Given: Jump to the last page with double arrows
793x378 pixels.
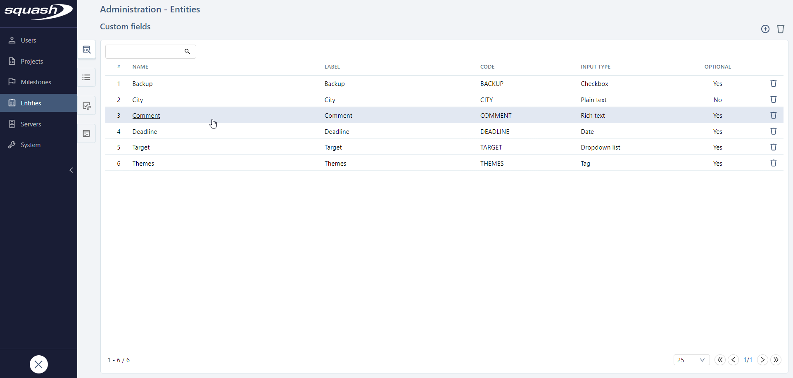Looking at the screenshot, I should tap(776, 360).
